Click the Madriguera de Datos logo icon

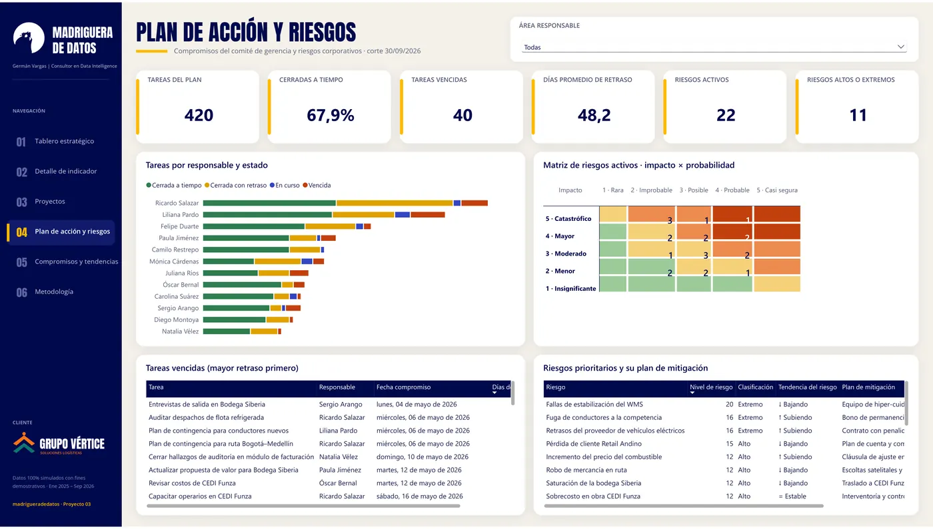29,38
